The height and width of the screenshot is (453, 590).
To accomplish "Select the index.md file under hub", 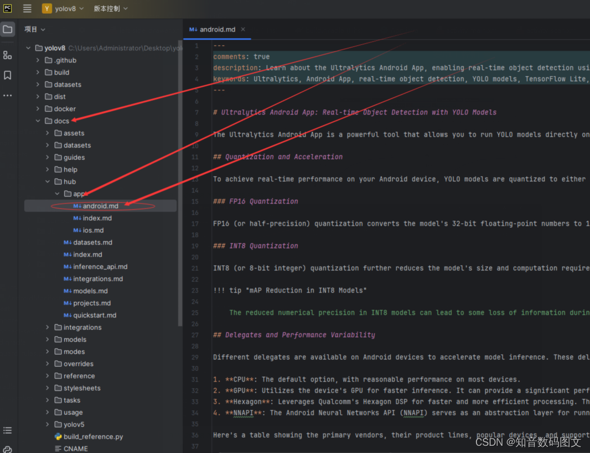I will (83, 254).
